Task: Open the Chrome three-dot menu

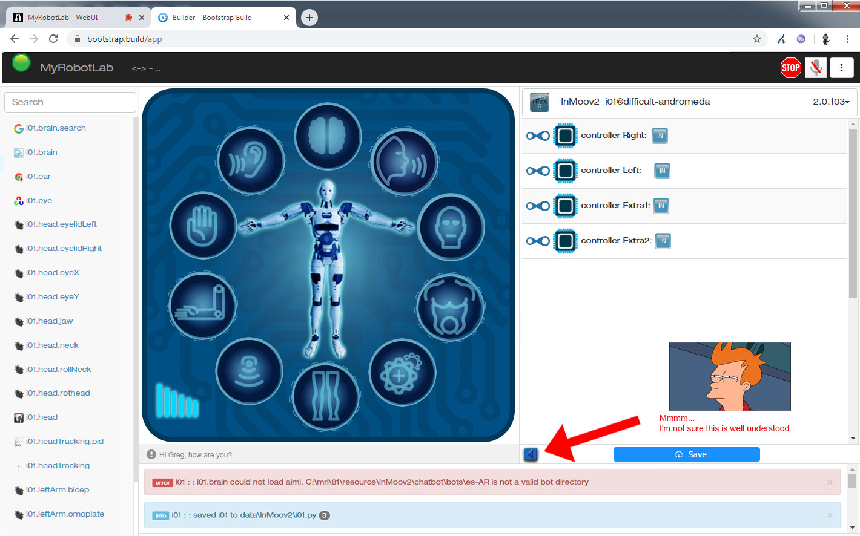Action: click(x=847, y=39)
